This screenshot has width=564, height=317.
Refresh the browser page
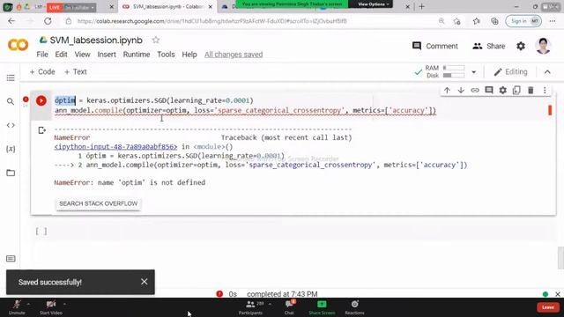click(x=48, y=21)
